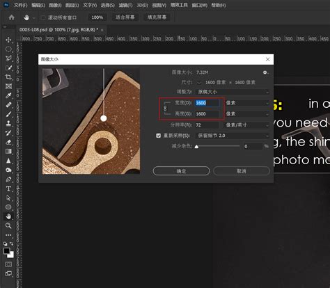Select the Clone Stamp tool
The height and width of the screenshot is (288, 330).
click(x=8, y=123)
